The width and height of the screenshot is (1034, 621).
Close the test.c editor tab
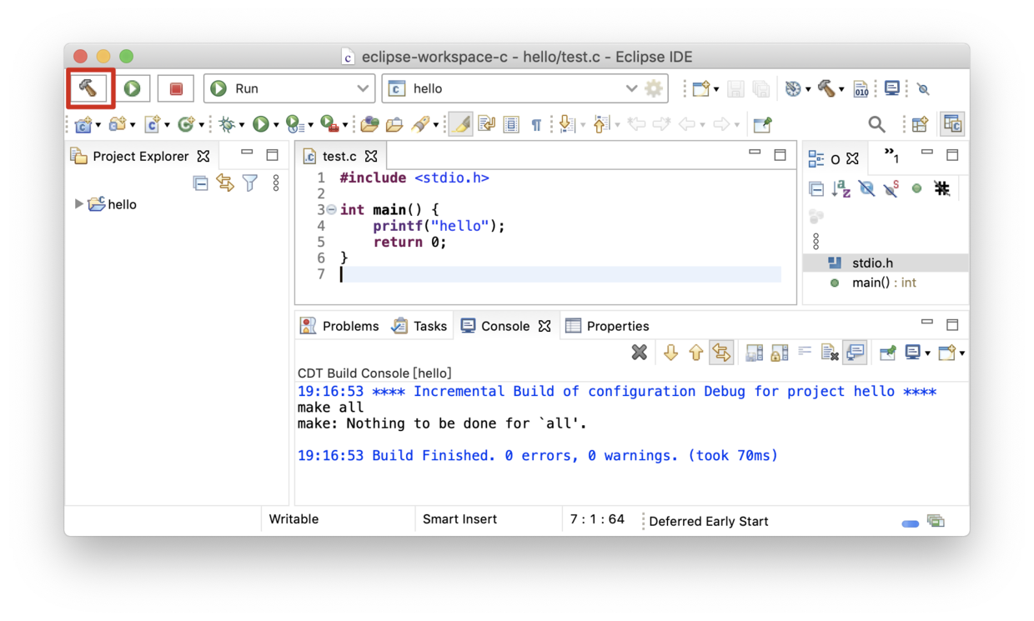(371, 156)
